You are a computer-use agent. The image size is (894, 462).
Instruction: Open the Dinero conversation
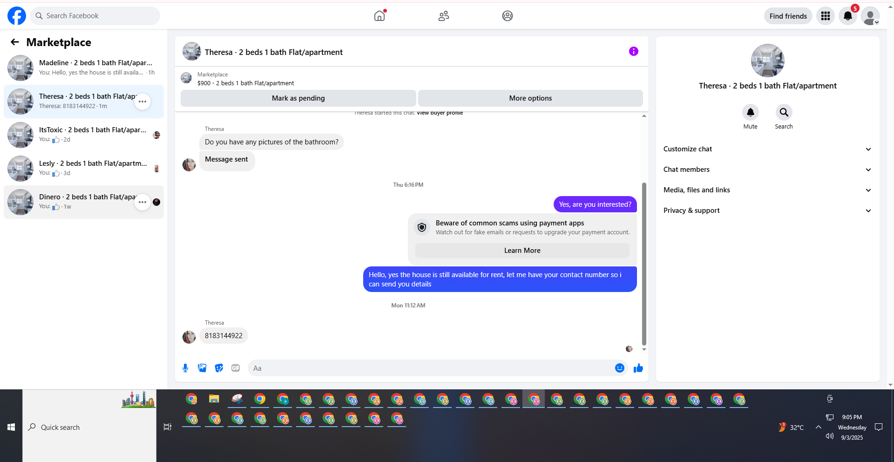coord(84,202)
